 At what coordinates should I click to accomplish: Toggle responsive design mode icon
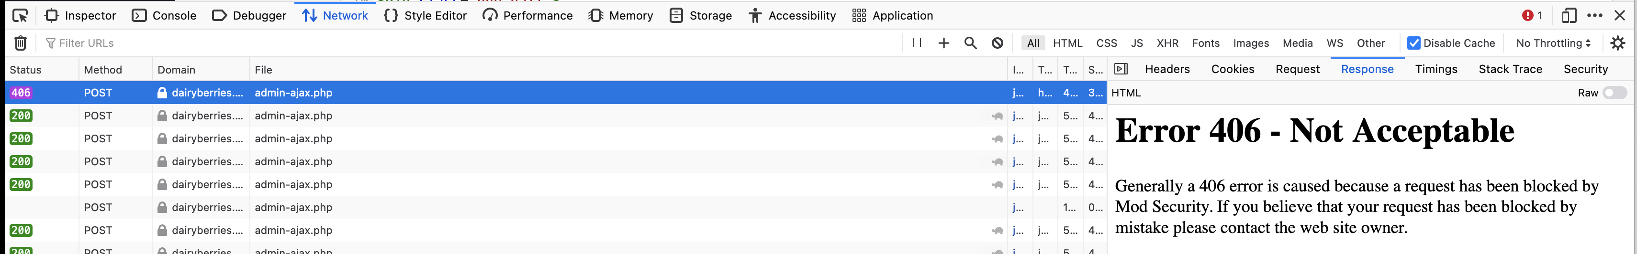[x=1569, y=15]
